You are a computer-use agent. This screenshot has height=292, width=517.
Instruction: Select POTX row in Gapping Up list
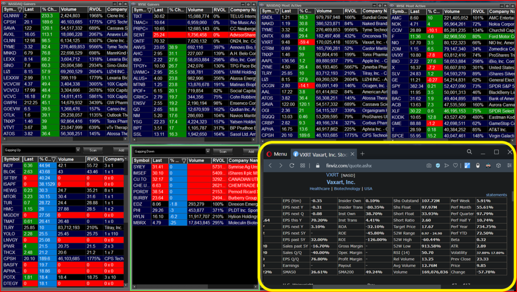63,277
